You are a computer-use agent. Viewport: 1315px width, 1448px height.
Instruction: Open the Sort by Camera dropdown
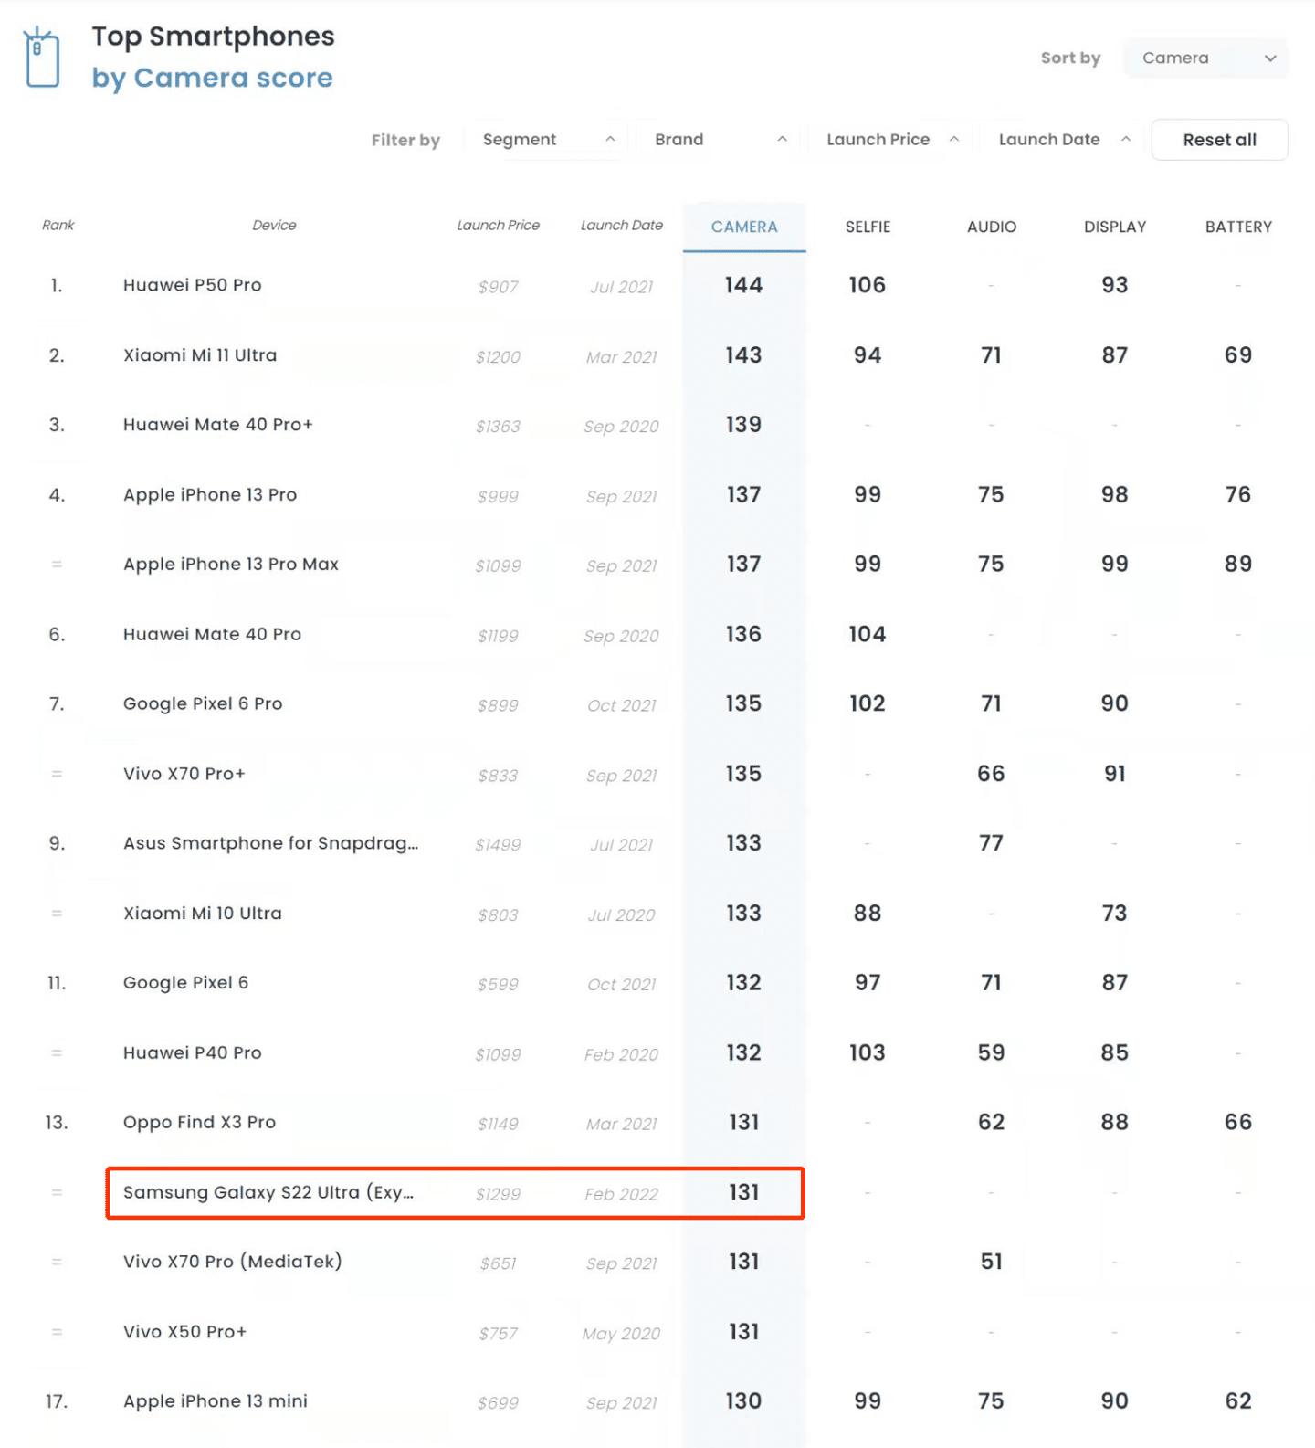click(x=1206, y=58)
